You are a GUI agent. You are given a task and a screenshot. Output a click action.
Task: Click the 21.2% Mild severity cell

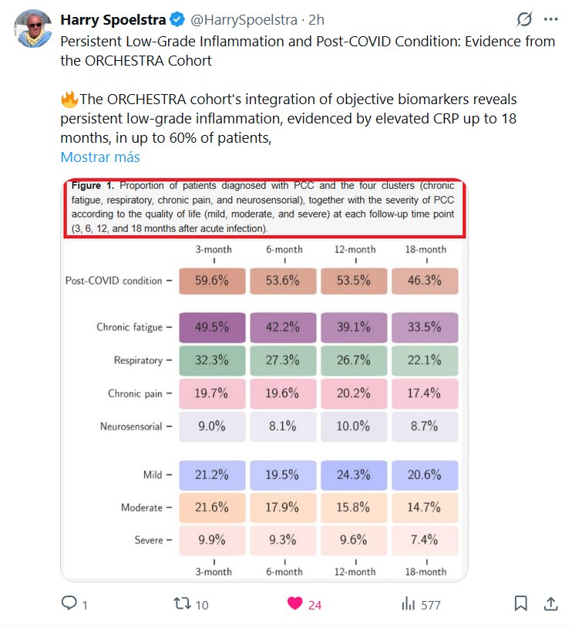tap(212, 474)
